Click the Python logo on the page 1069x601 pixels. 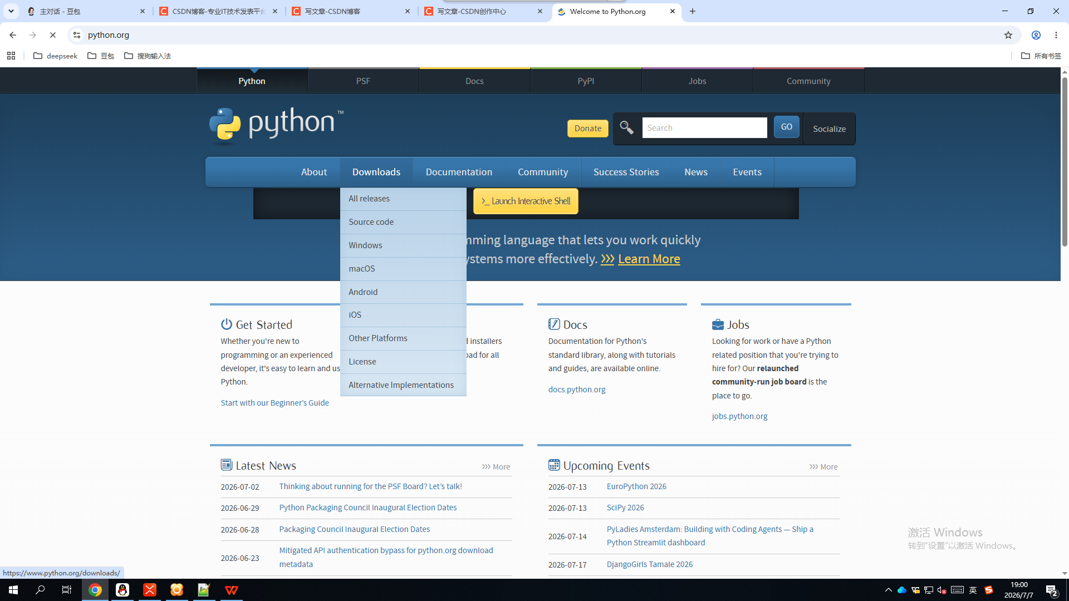pyautogui.click(x=276, y=126)
